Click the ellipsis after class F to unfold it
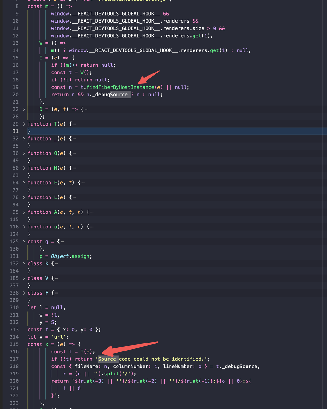The width and height of the screenshot is (327, 409). point(56,293)
